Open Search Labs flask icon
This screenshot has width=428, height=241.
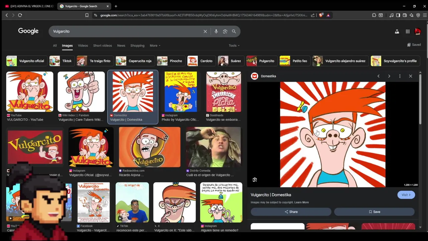tap(397, 31)
